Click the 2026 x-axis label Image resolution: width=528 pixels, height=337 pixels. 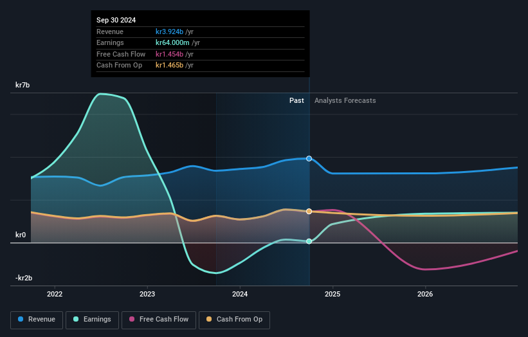[425, 294]
